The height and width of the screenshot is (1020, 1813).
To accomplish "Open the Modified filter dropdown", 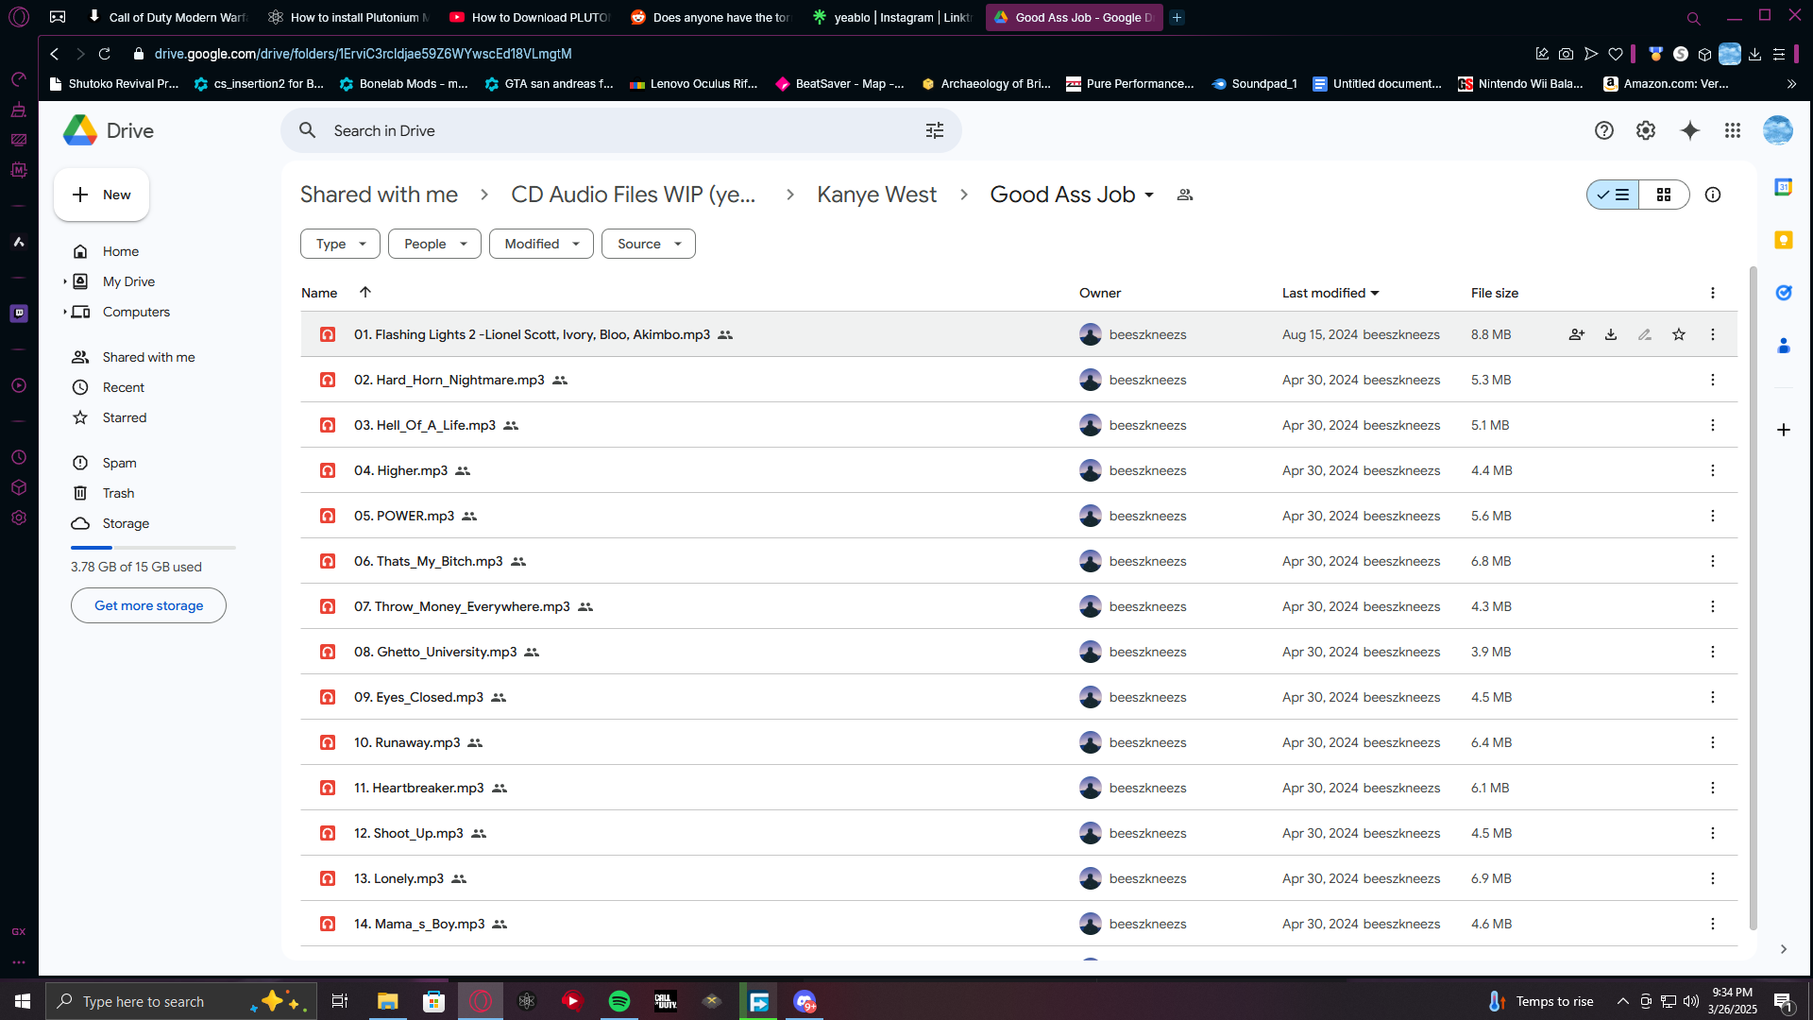I will (541, 244).
